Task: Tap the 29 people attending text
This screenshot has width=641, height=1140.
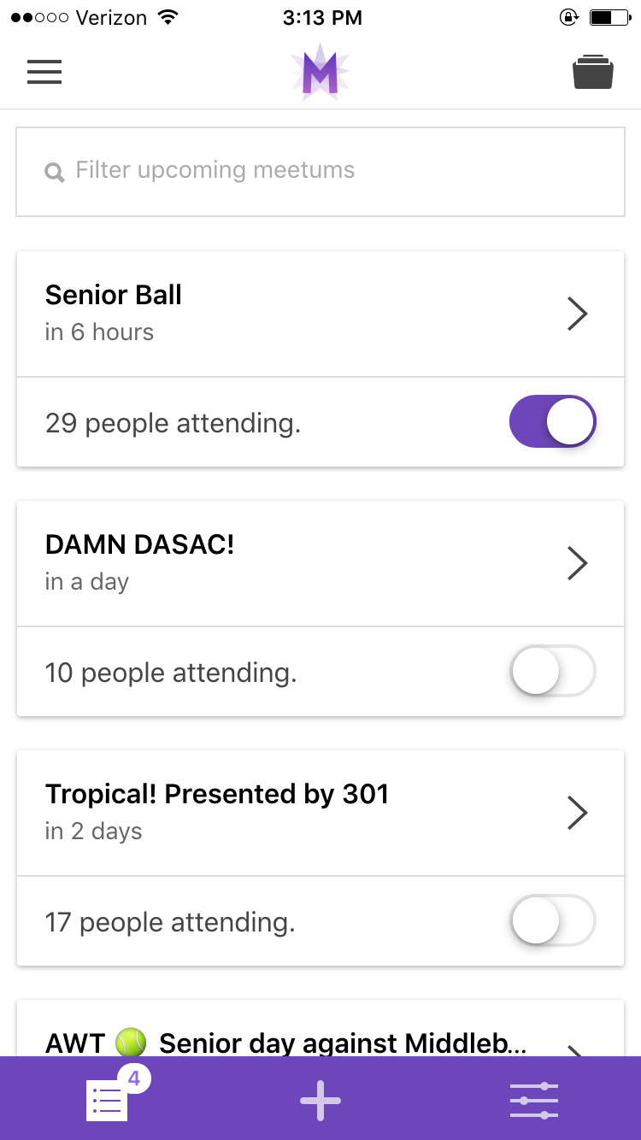Action: click(x=173, y=423)
